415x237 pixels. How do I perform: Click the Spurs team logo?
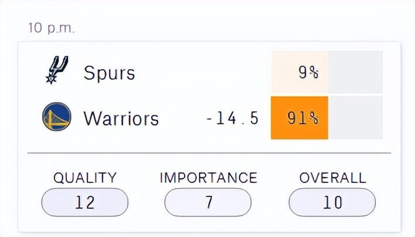click(57, 70)
